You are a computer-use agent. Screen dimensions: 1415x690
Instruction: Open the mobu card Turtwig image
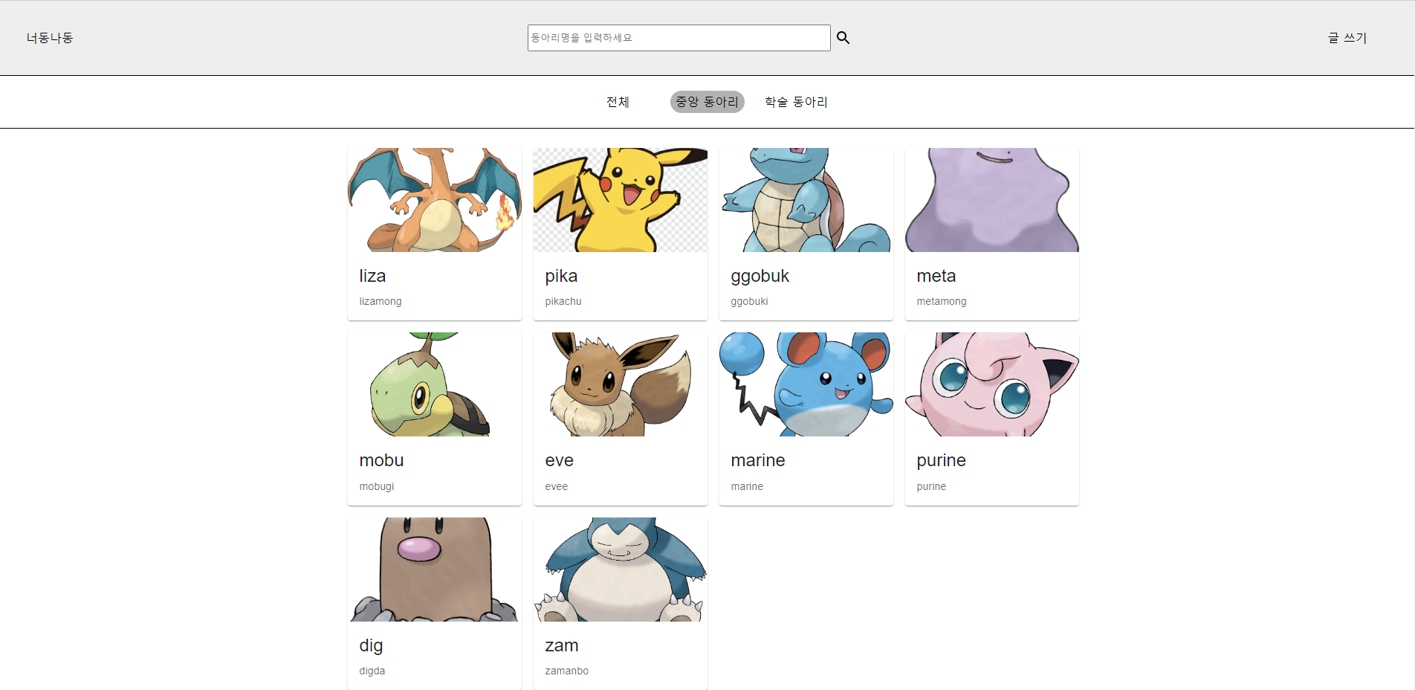tap(435, 384)
